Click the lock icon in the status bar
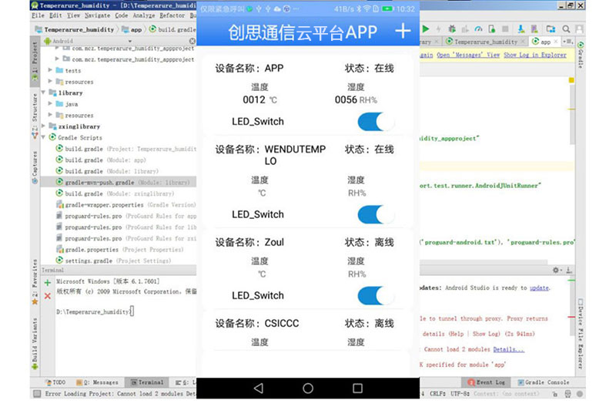Viewport: 616px width, 417px height. (x=554, y=393)
